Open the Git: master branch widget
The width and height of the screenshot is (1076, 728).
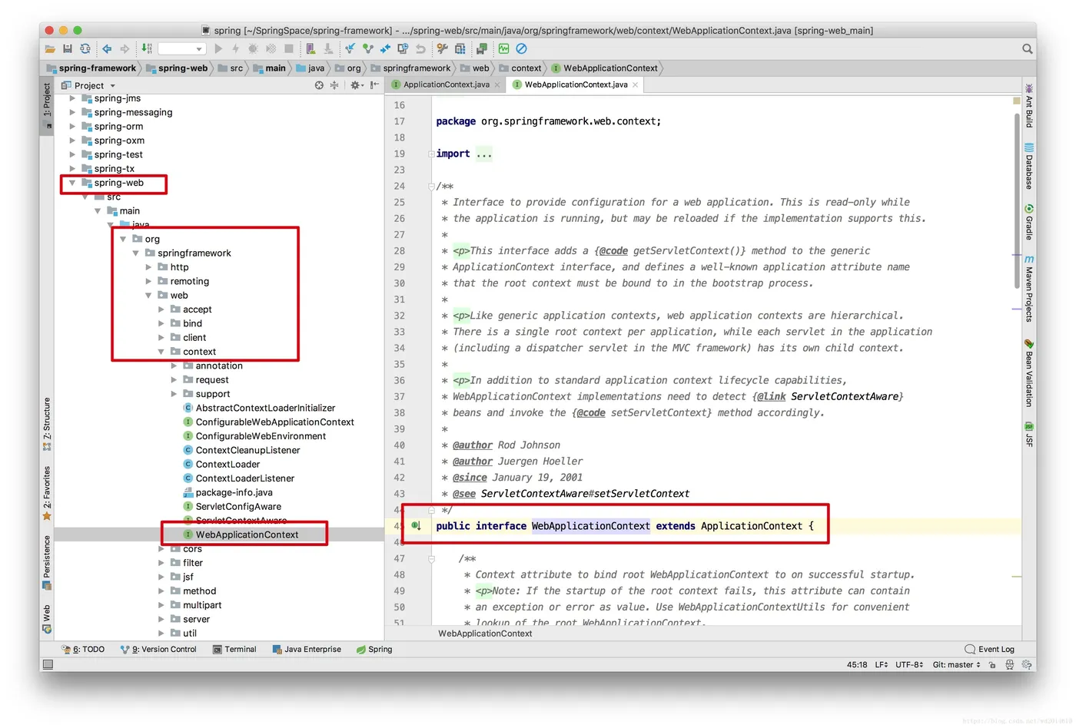(x=957, y=665)
